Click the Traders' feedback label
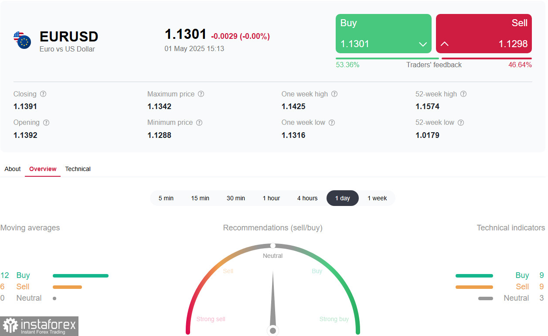The image size is (548, 336). coord(434,65)
